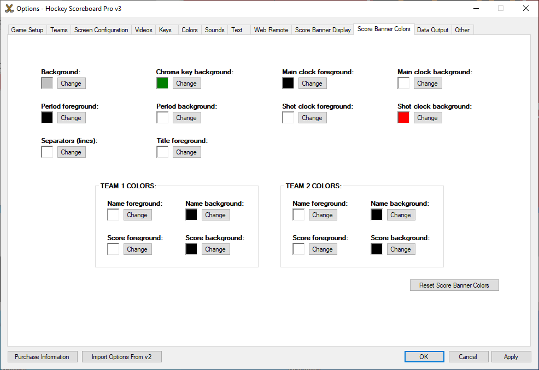Click the app icon in title bar
Screen dimensions: 539x370
coord(9,8)
